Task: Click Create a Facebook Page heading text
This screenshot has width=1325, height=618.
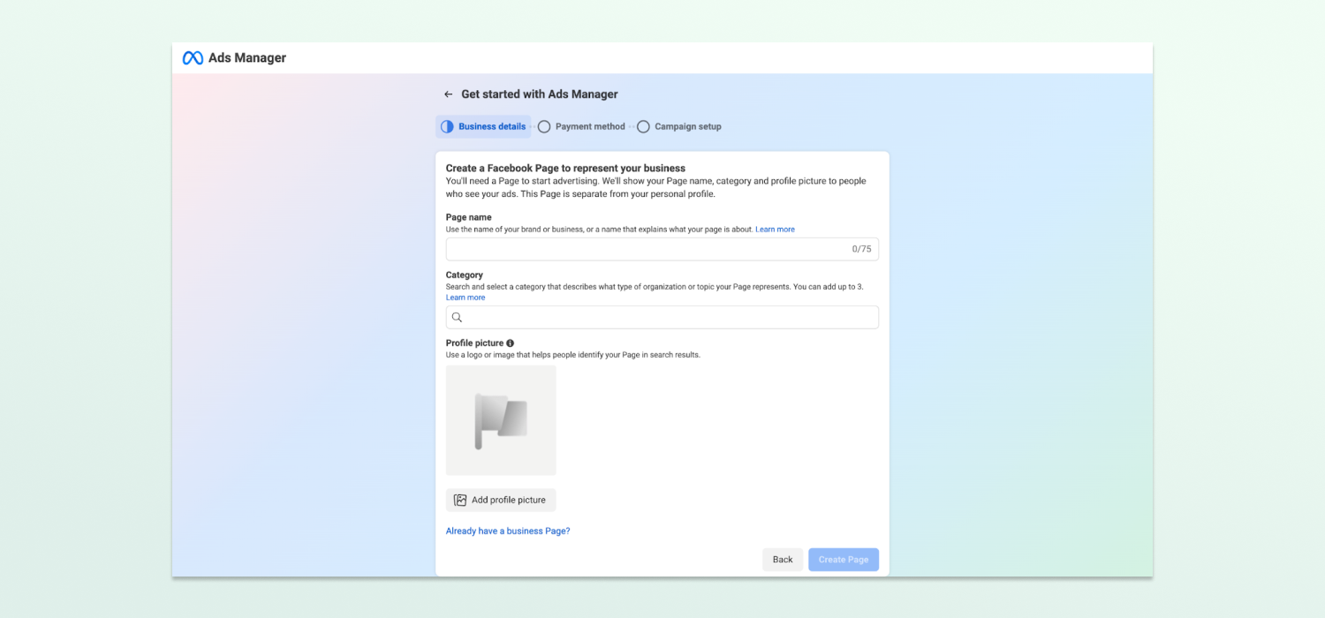Action: point(565,168)
